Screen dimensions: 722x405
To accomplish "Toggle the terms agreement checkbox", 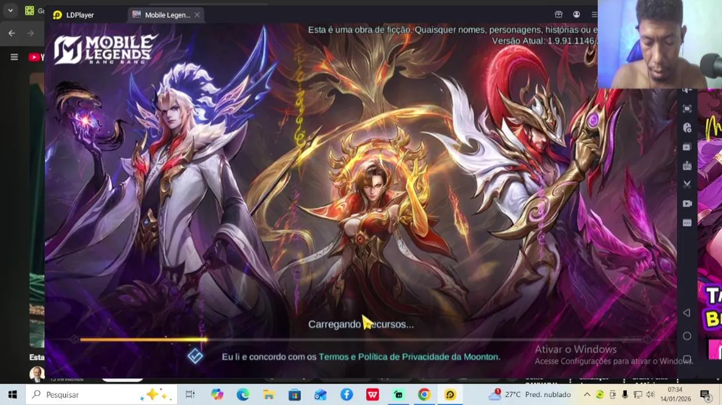I will tap(195, 356).
